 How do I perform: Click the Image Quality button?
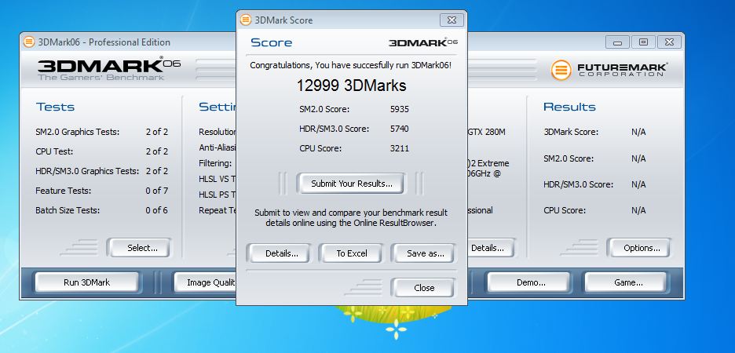pos(205,282)
